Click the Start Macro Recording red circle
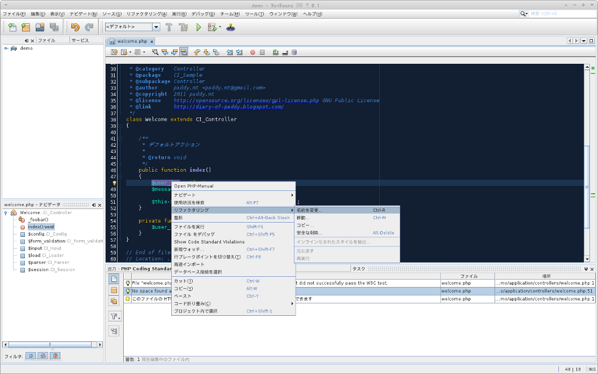This screenshot has height=374, width=598. [253, 52]
